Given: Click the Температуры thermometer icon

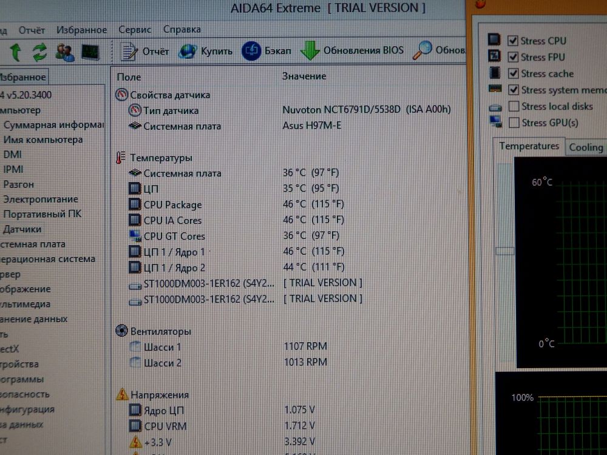Looking at the screenshot, I should click(x=121, y=158).
